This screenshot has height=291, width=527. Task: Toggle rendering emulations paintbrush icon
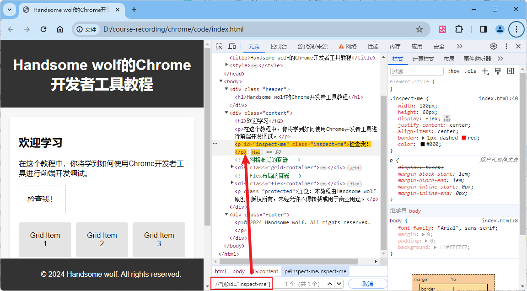tap(498, 71)
